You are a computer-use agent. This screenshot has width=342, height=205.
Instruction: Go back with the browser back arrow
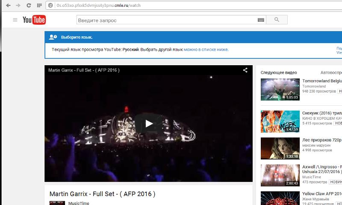pyautogui.click(x=8, y=6)
